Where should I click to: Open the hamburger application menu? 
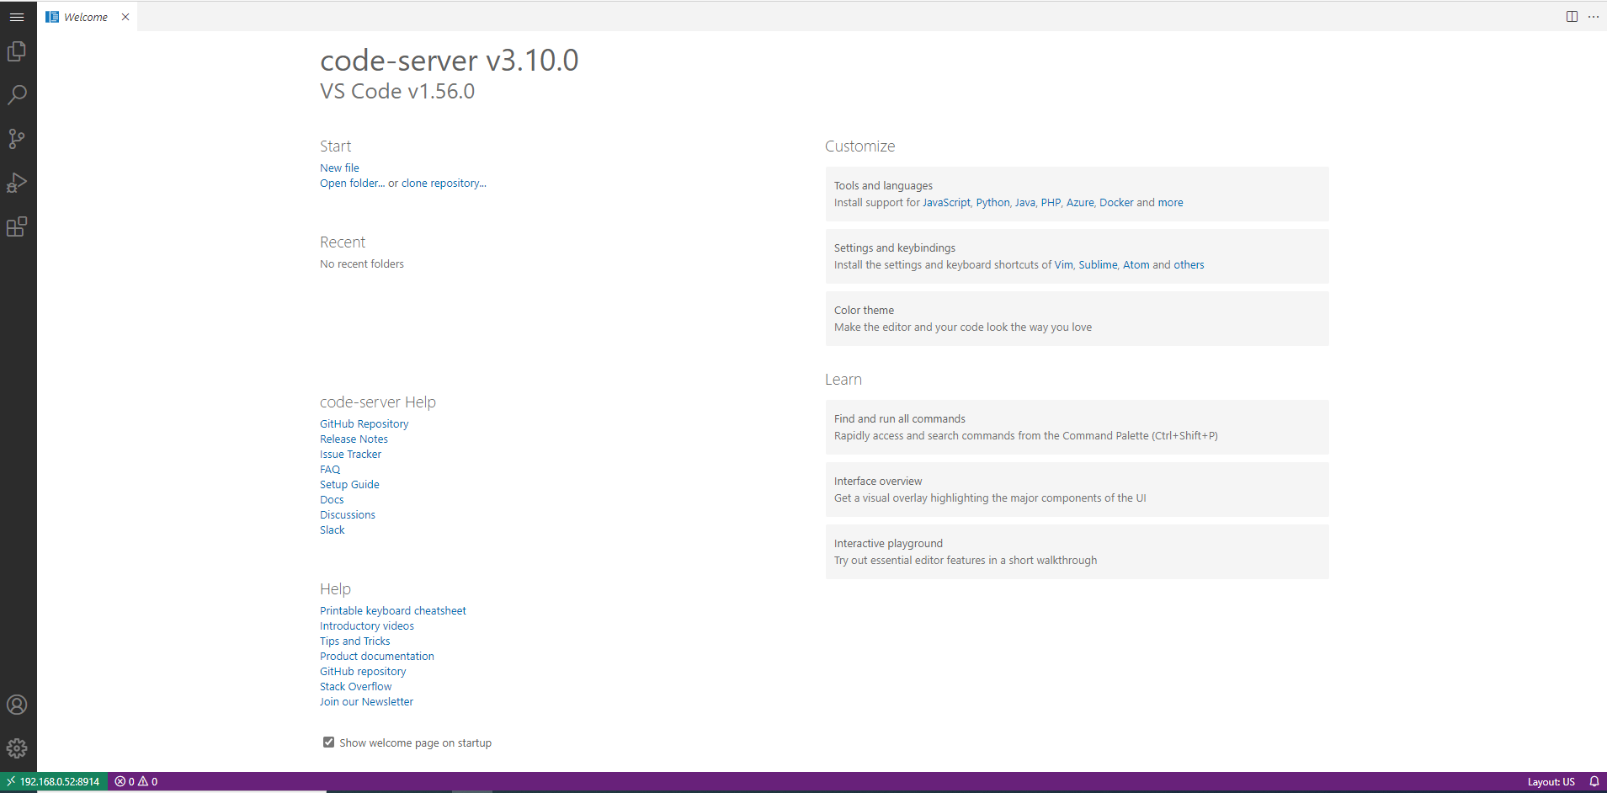tap(17, 16)
